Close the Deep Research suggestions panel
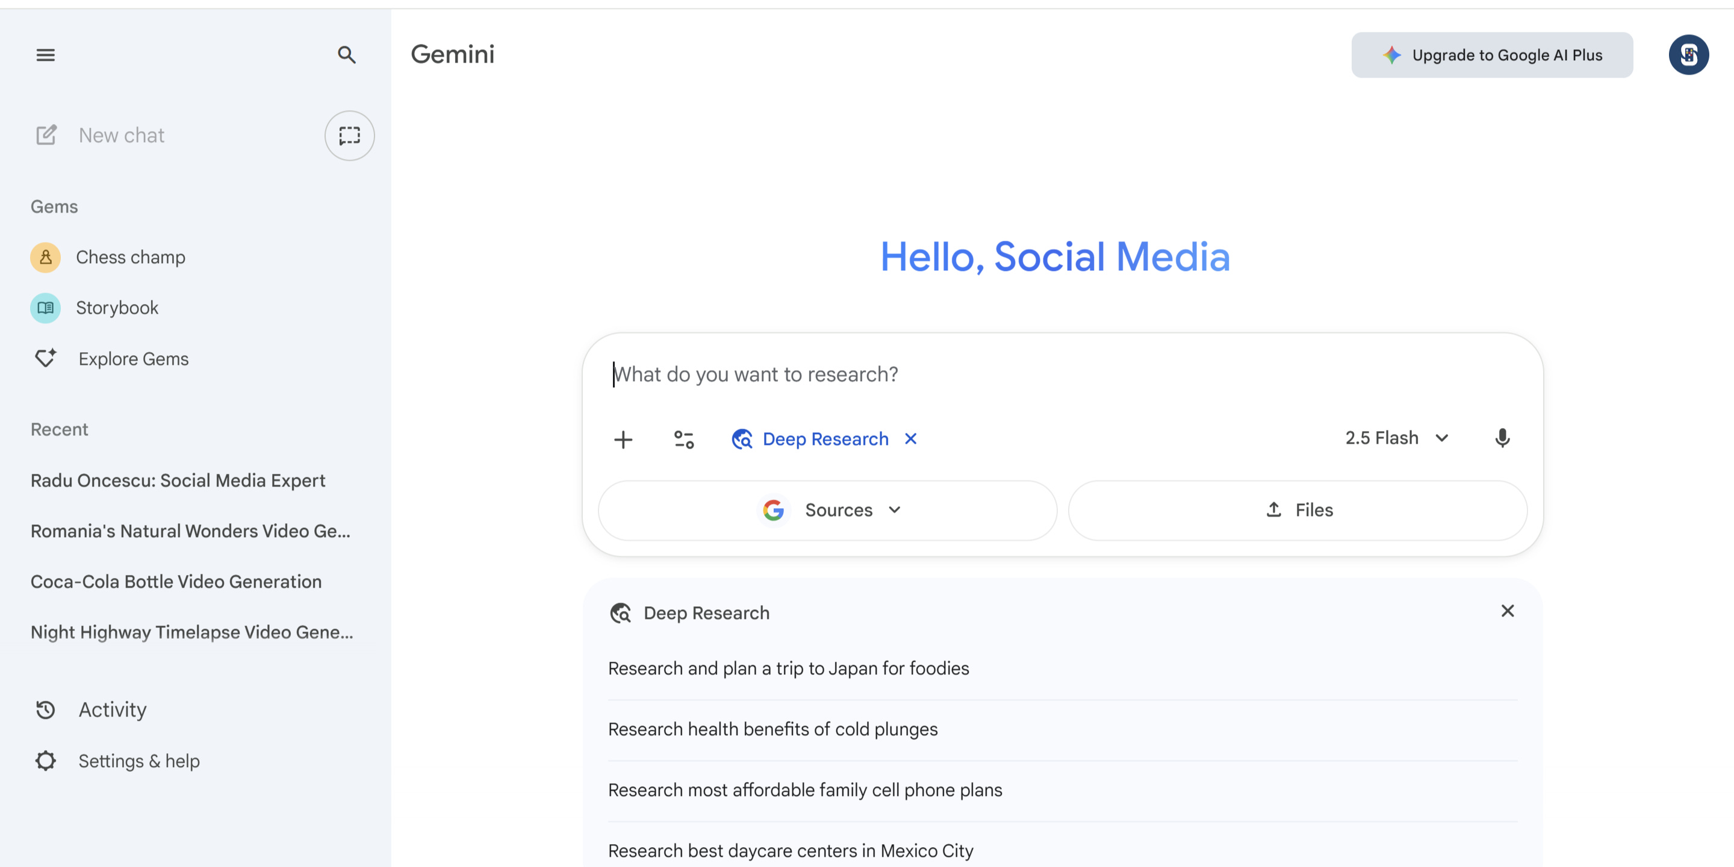This screenshot has width=1734, height=867. 1507,611
